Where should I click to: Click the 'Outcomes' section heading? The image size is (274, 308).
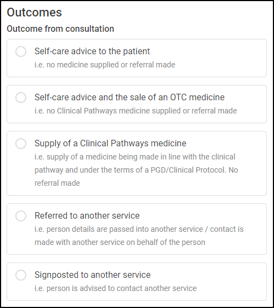coord(35,13)
